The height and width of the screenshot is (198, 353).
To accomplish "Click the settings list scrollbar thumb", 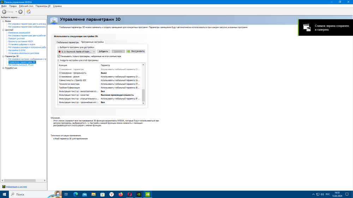I will 143,95.
